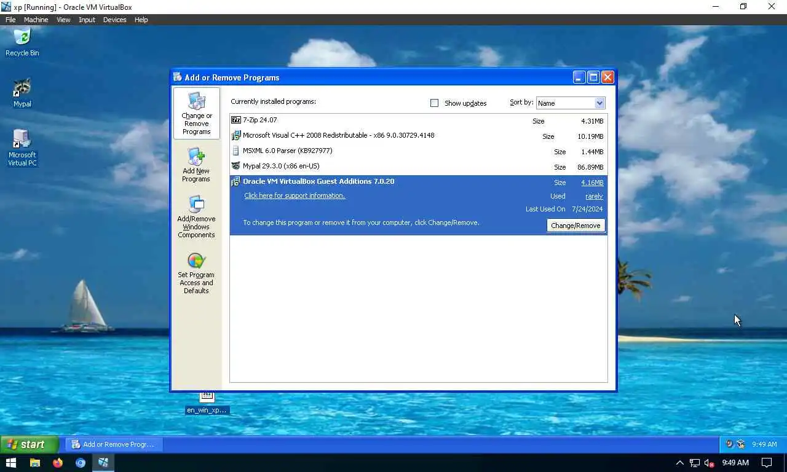
Task: Select the Mypal desktop shortcut
Action: point(22,87)
